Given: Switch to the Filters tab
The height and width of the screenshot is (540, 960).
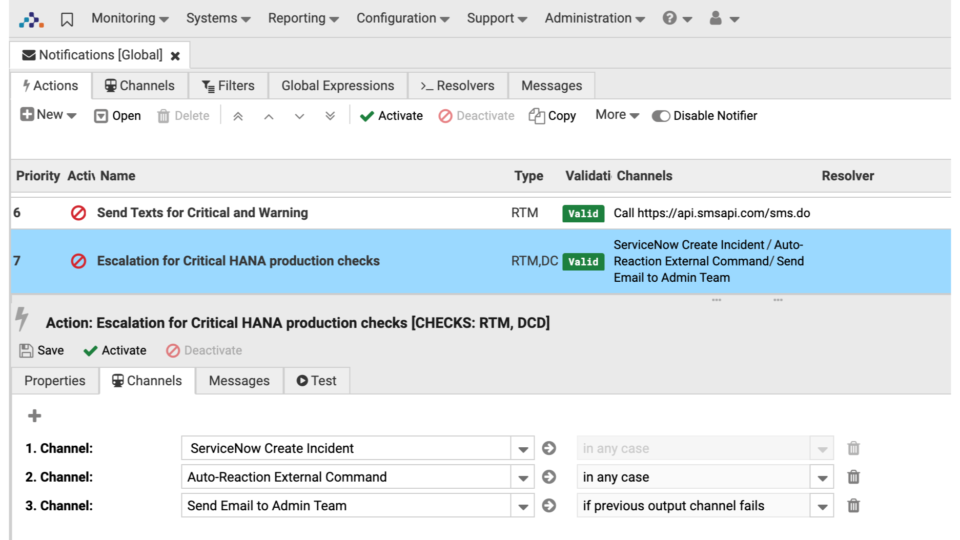Looking at the screenshot, I should tap(228, 86).
